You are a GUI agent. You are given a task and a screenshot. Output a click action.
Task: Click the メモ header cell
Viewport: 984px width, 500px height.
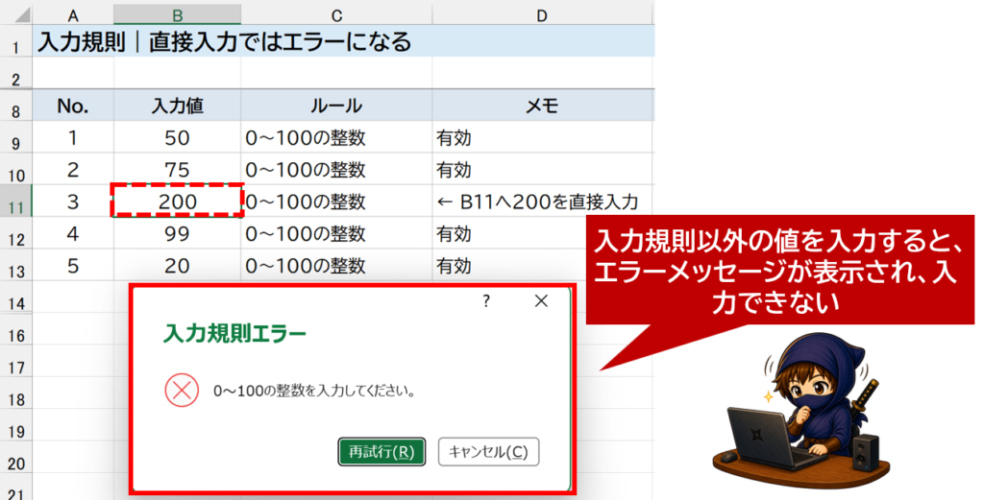tap(542, 106)
